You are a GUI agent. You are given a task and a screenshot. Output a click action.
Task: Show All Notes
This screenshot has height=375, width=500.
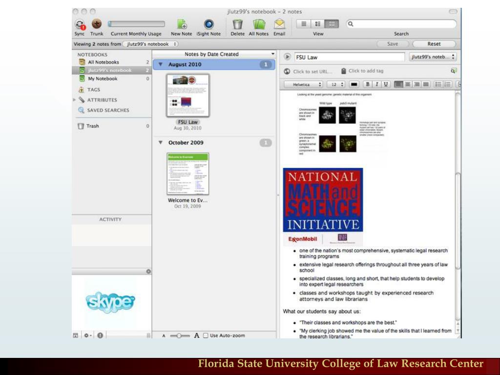pos(259,24)
